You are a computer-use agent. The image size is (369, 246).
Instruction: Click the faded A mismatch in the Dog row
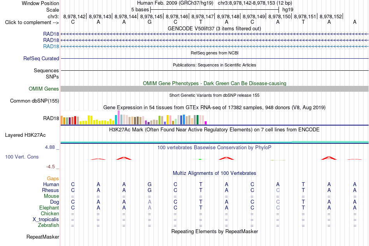coord(150,202)
